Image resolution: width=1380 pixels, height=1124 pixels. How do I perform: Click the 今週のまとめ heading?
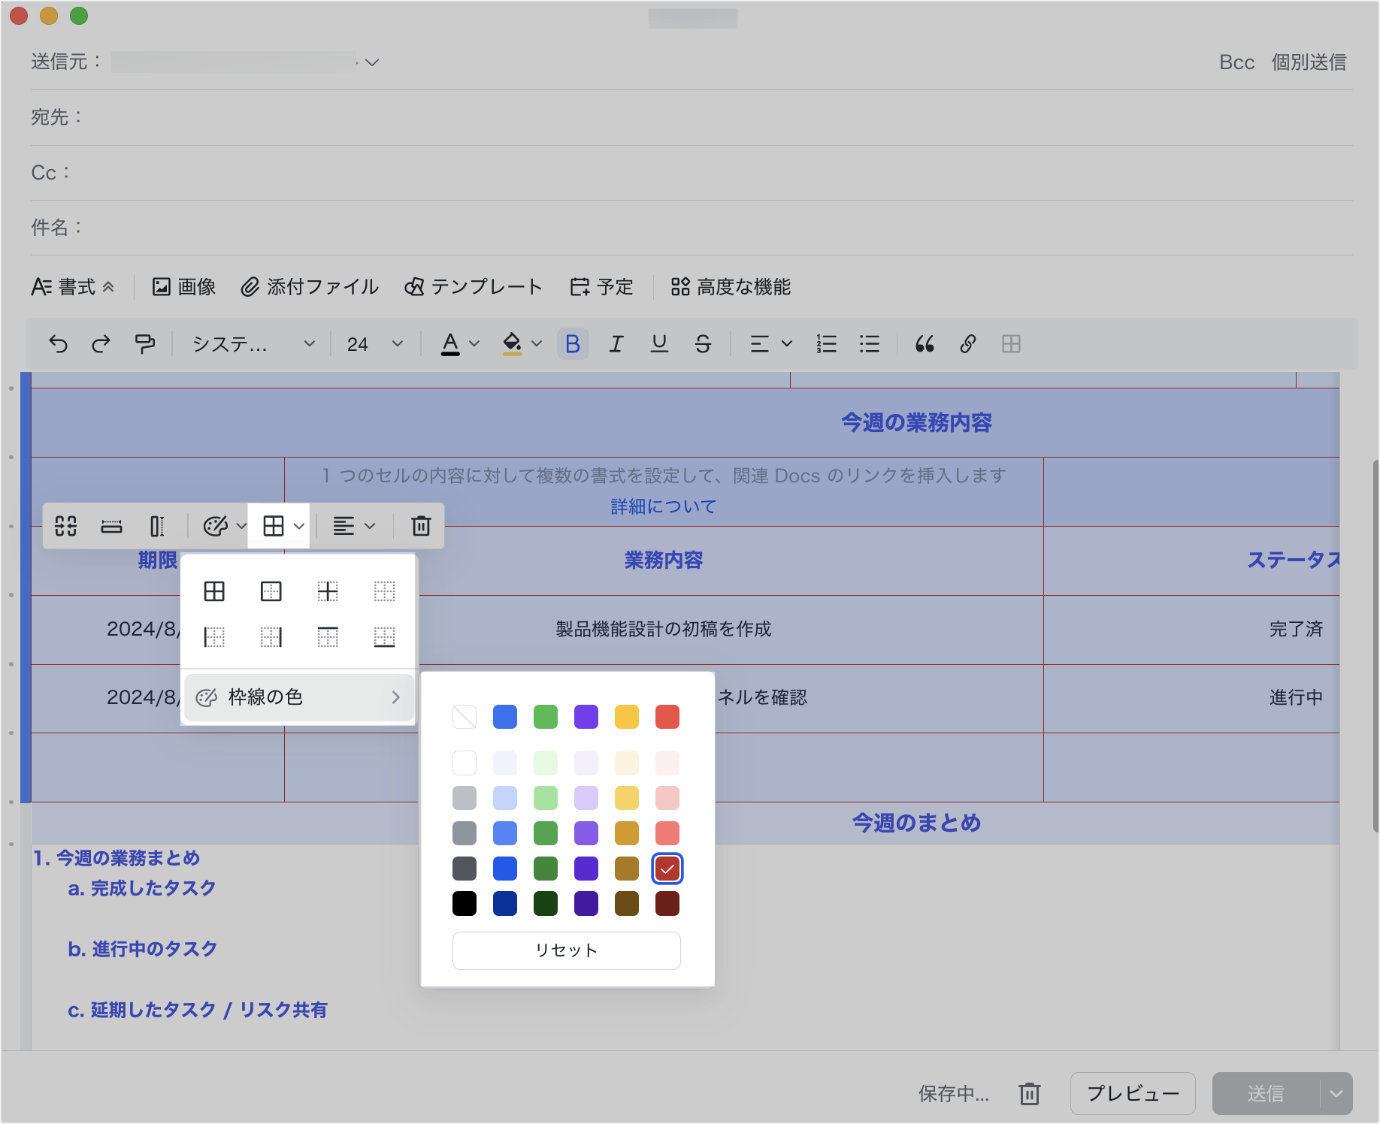(x=916, y=823)
